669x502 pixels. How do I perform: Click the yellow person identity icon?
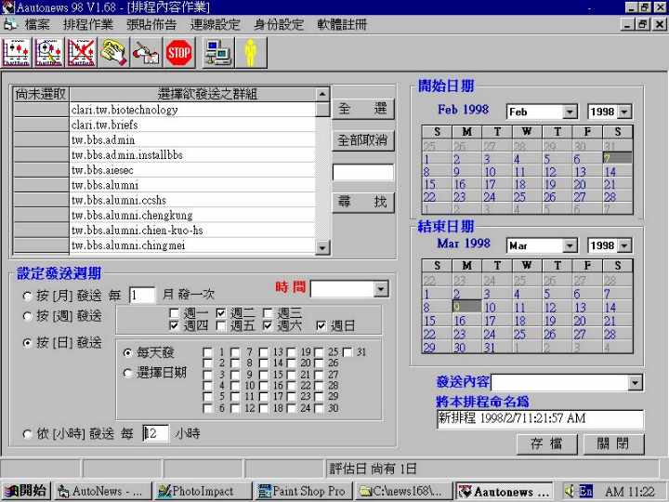pos(251,52)
